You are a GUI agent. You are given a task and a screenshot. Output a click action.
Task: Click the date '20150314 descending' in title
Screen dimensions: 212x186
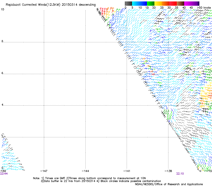click(79, 5)
